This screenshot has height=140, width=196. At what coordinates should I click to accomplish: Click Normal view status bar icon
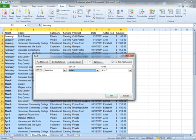coord(157,138)
